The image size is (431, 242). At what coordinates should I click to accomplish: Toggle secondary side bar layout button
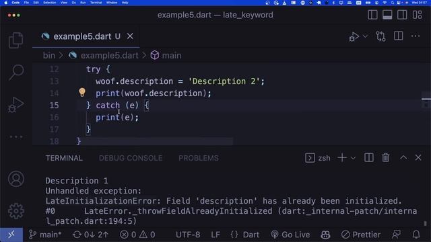coord(402,15)
